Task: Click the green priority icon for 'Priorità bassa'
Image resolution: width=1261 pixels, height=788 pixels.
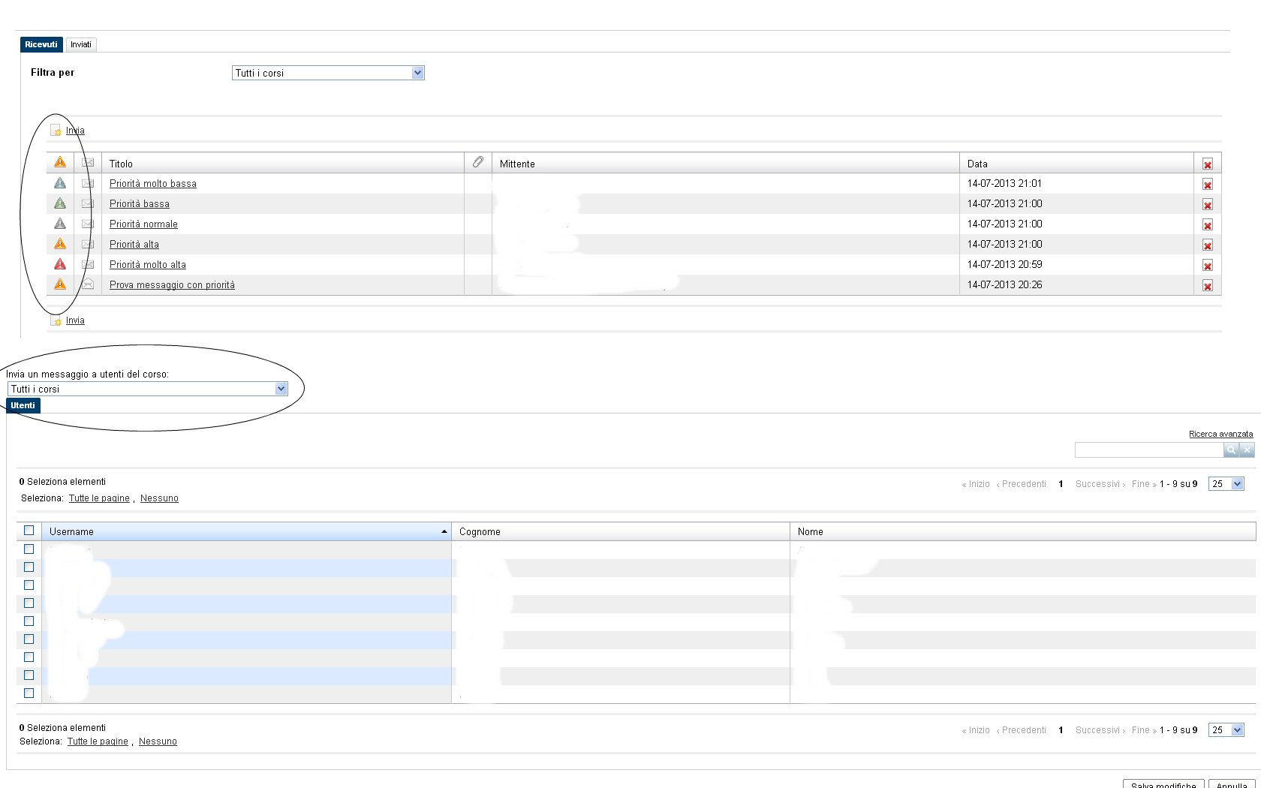Action: pos(60,203)
